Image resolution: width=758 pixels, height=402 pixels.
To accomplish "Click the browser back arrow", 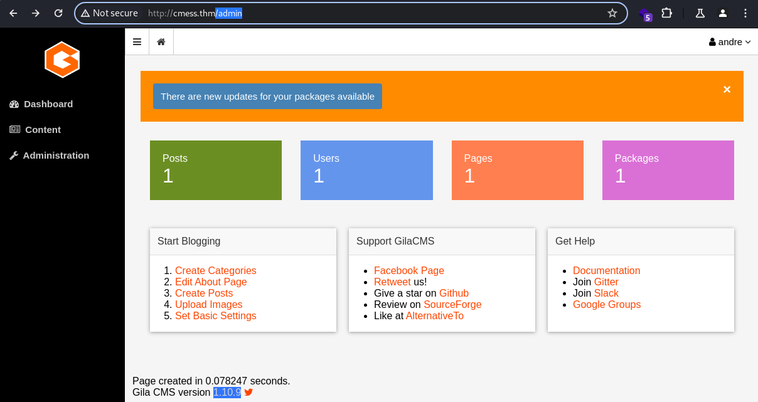I will 13,13.
